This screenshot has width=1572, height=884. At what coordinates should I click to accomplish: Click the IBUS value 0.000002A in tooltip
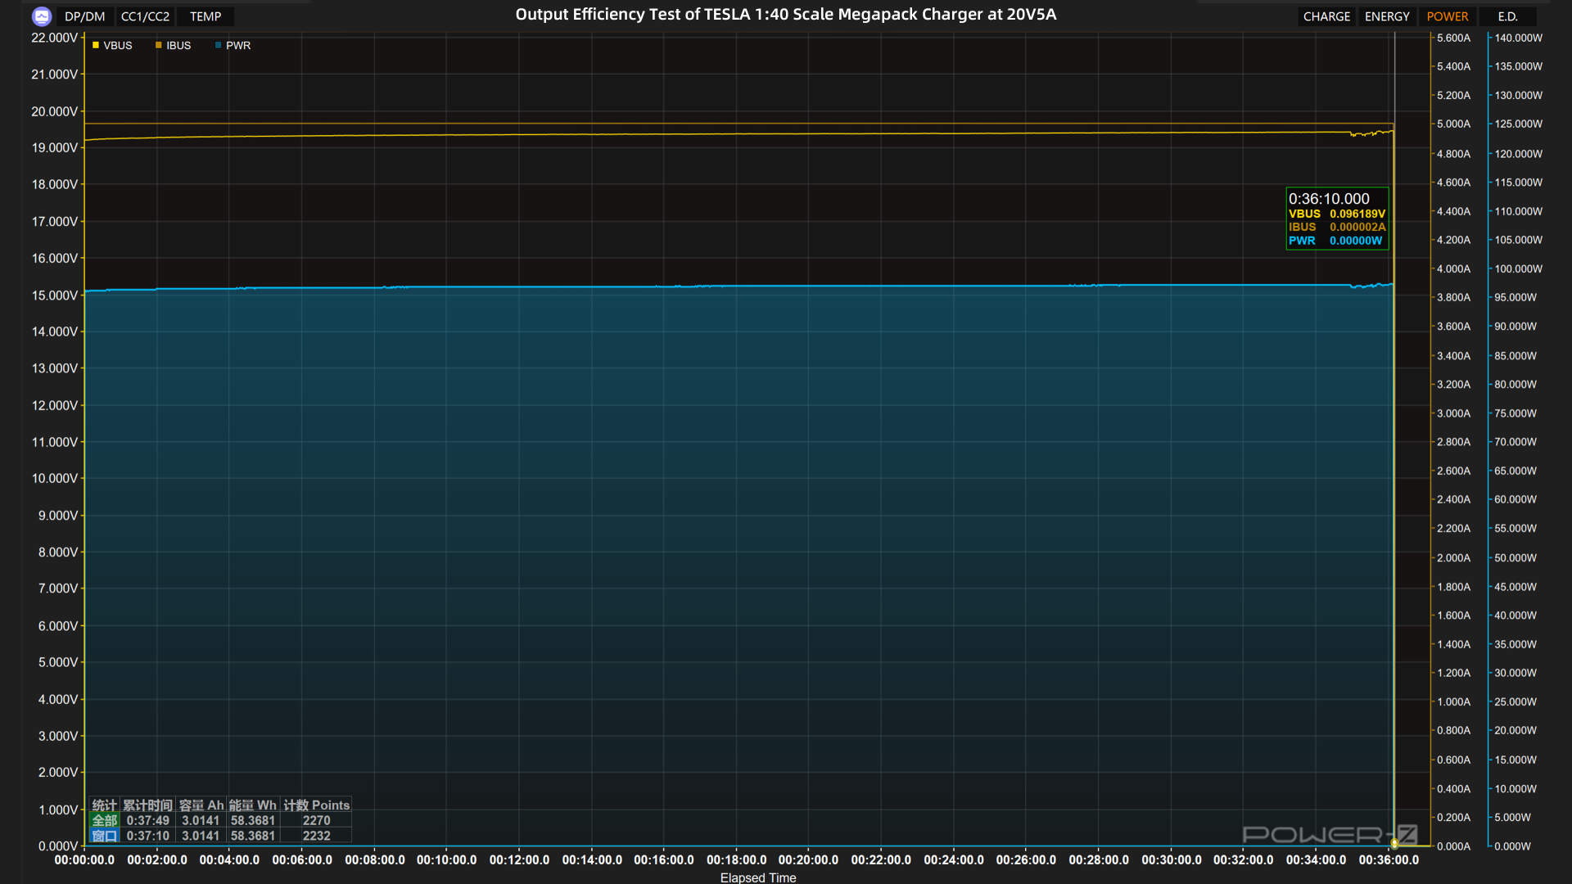[1357, 227]
